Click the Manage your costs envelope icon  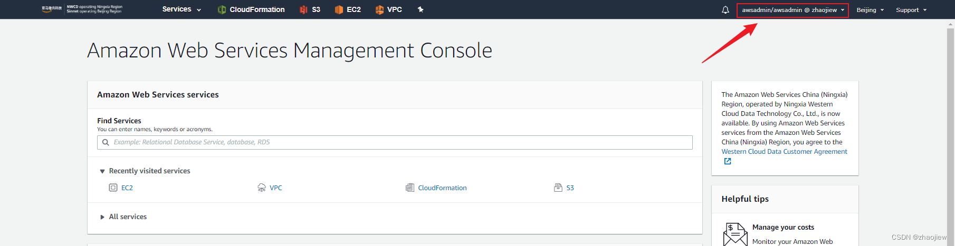[x=735, y=234]
